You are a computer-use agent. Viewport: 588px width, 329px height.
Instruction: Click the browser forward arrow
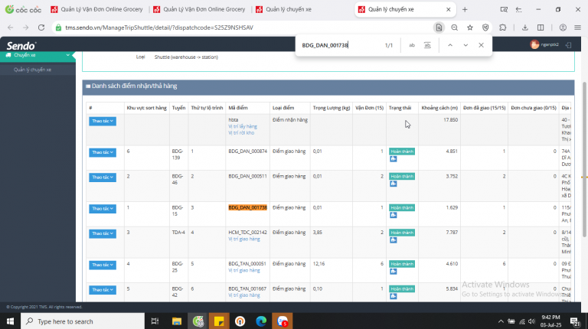[x=25, y=28]
